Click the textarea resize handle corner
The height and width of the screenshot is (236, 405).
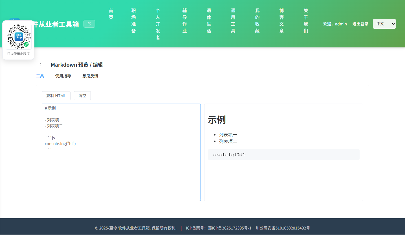pyautogui.click(x=199, y=200)
